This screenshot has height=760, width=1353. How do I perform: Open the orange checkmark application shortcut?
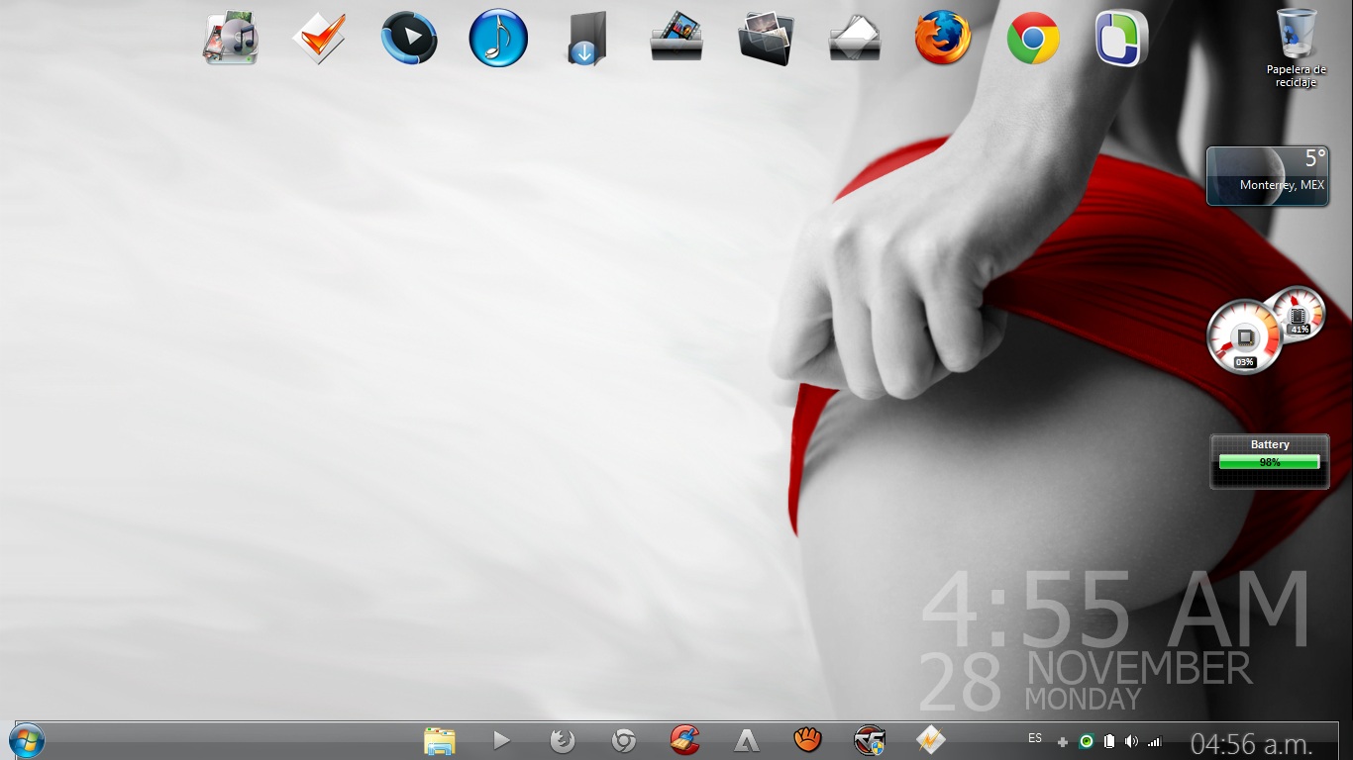click(319, 39)
